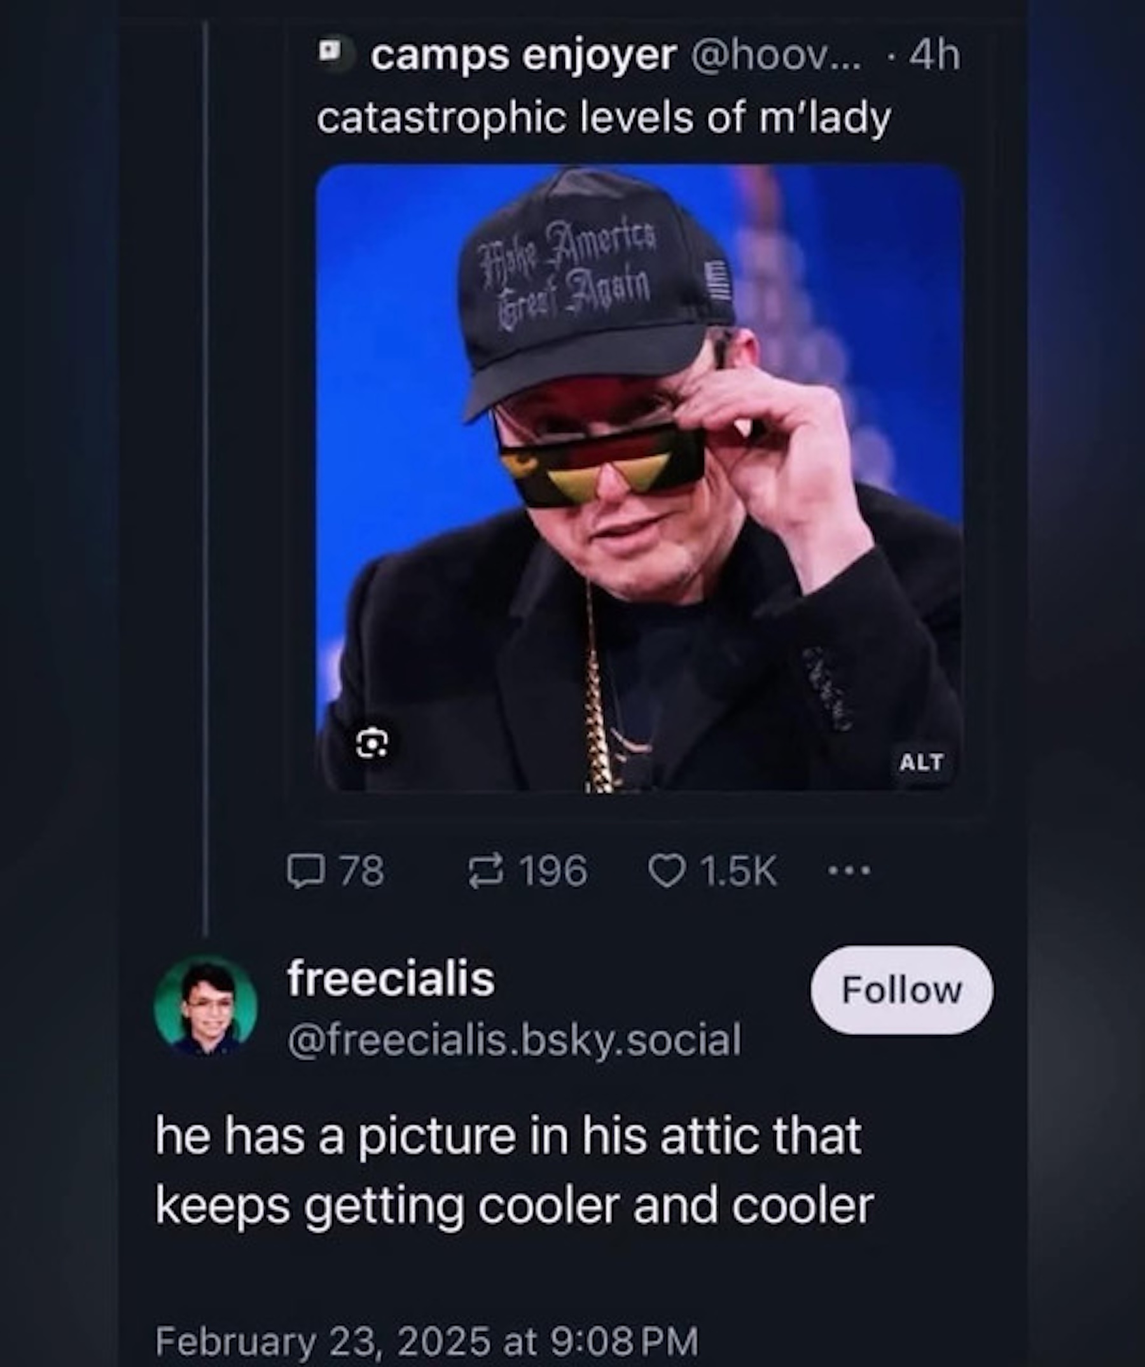Click the "catastrophic levels of m'lady" post text
This screenshot has height=1367, width=1145.
(x=604, y=118)
